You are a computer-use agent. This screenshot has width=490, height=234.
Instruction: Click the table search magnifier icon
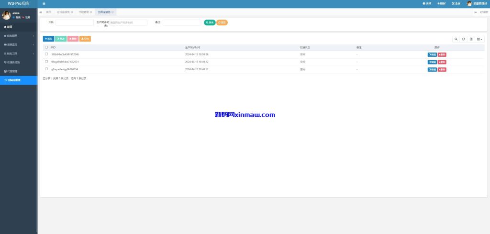coord(456,39)
